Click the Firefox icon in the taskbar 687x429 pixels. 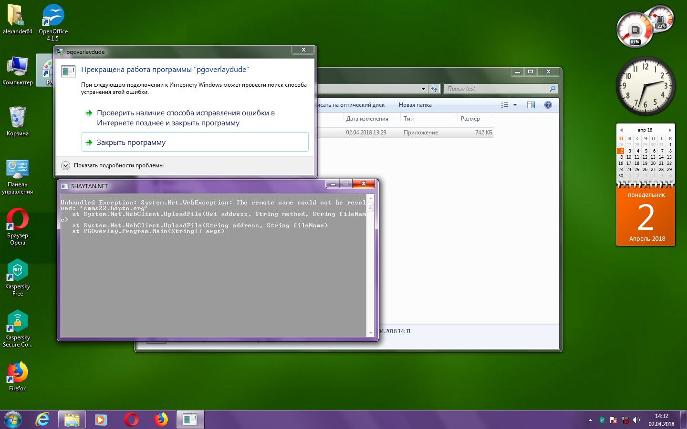click(161, 419)
